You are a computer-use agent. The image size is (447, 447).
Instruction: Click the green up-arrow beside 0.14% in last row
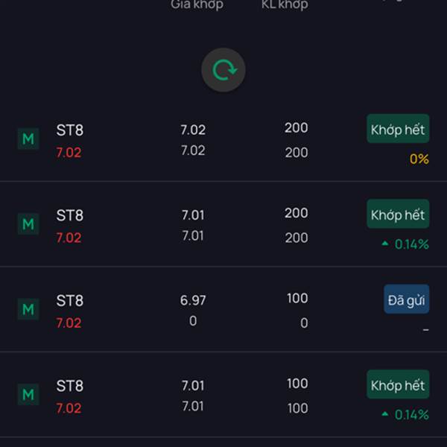pos(385,413)
